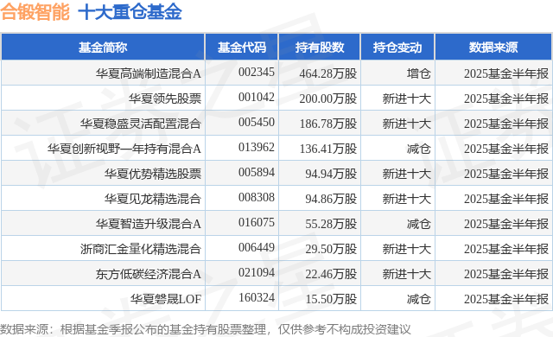Click the 464.28万股 holdings cell
The height and width of the screenshot is (337, 553).
pos(328,73)
